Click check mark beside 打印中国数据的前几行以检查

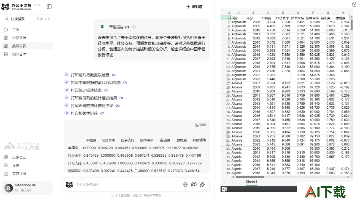[x=66, y=83]
